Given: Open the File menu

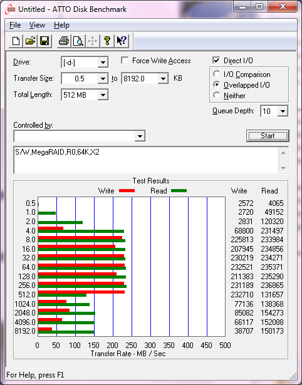Looking at the screenshot, I should click(15, 25).
